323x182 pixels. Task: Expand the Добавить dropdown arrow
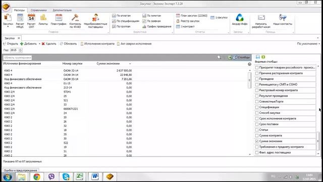click(39, 44)
